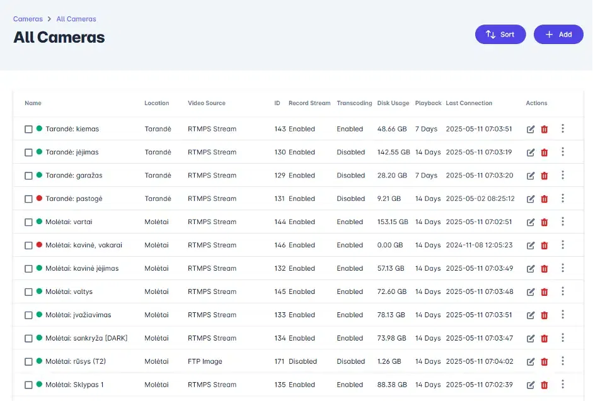Edit the Tarandė: kiemas camera
593x401 pixels.
[531, 128]
